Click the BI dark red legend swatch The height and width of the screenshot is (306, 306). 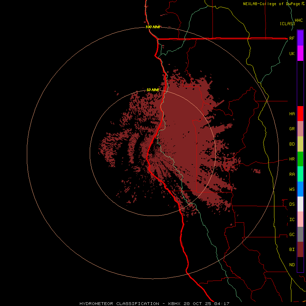(x=300, y=250)
